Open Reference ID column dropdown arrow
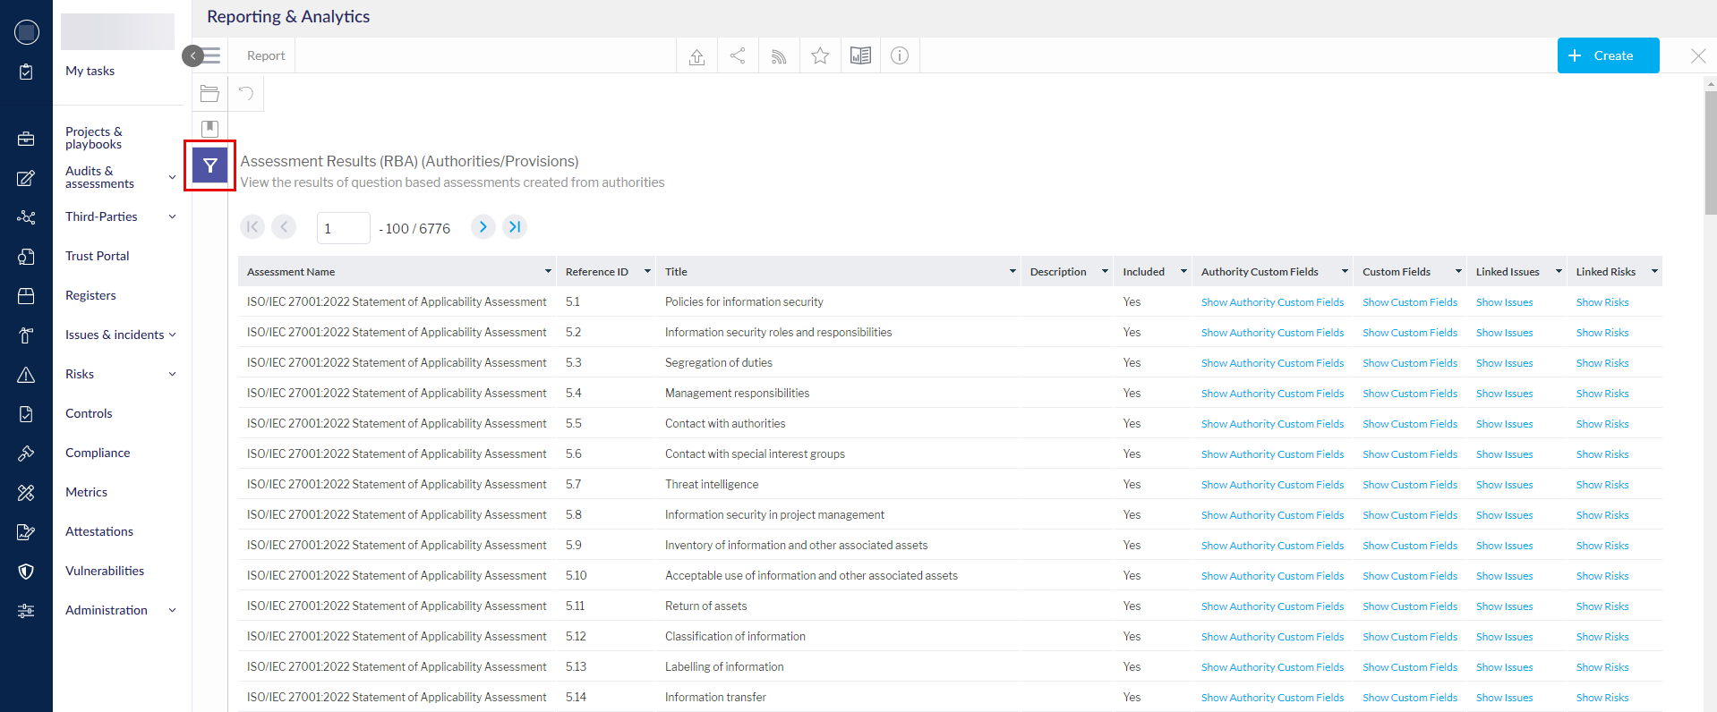 coord(647,272)
